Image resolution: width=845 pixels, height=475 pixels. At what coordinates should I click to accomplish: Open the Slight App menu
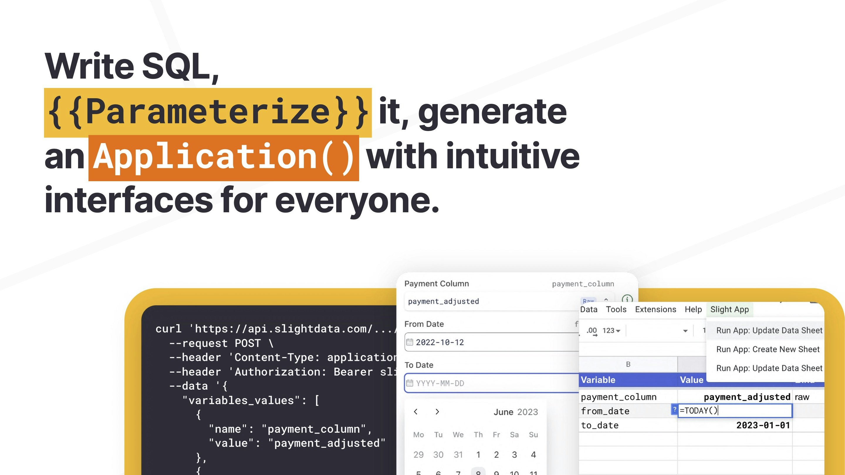click(x=729, y=309)
